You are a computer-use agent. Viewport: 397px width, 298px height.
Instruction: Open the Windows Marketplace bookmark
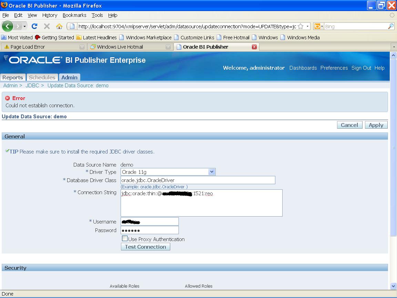point(145,38)
